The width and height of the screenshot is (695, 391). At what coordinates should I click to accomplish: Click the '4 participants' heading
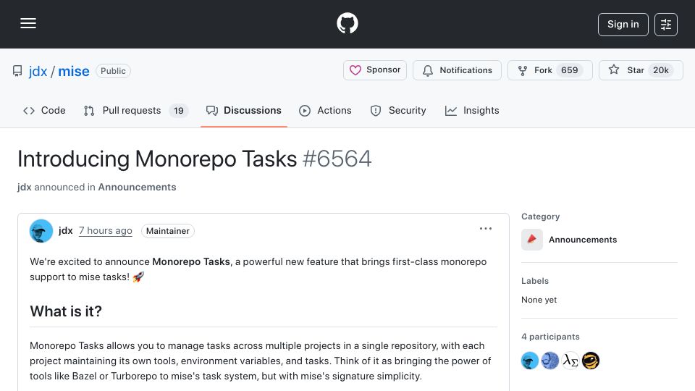pos(550,337)
